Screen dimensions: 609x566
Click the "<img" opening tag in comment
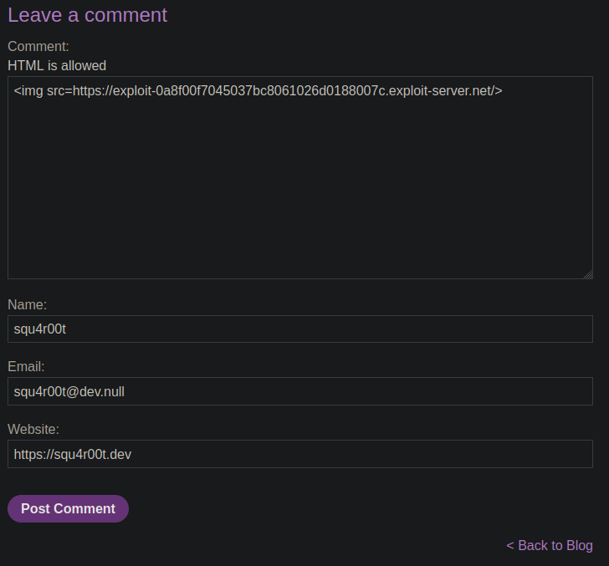click(28, 90)
